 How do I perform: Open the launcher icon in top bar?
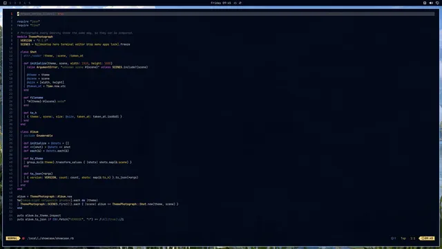click(x=5, y=3)
